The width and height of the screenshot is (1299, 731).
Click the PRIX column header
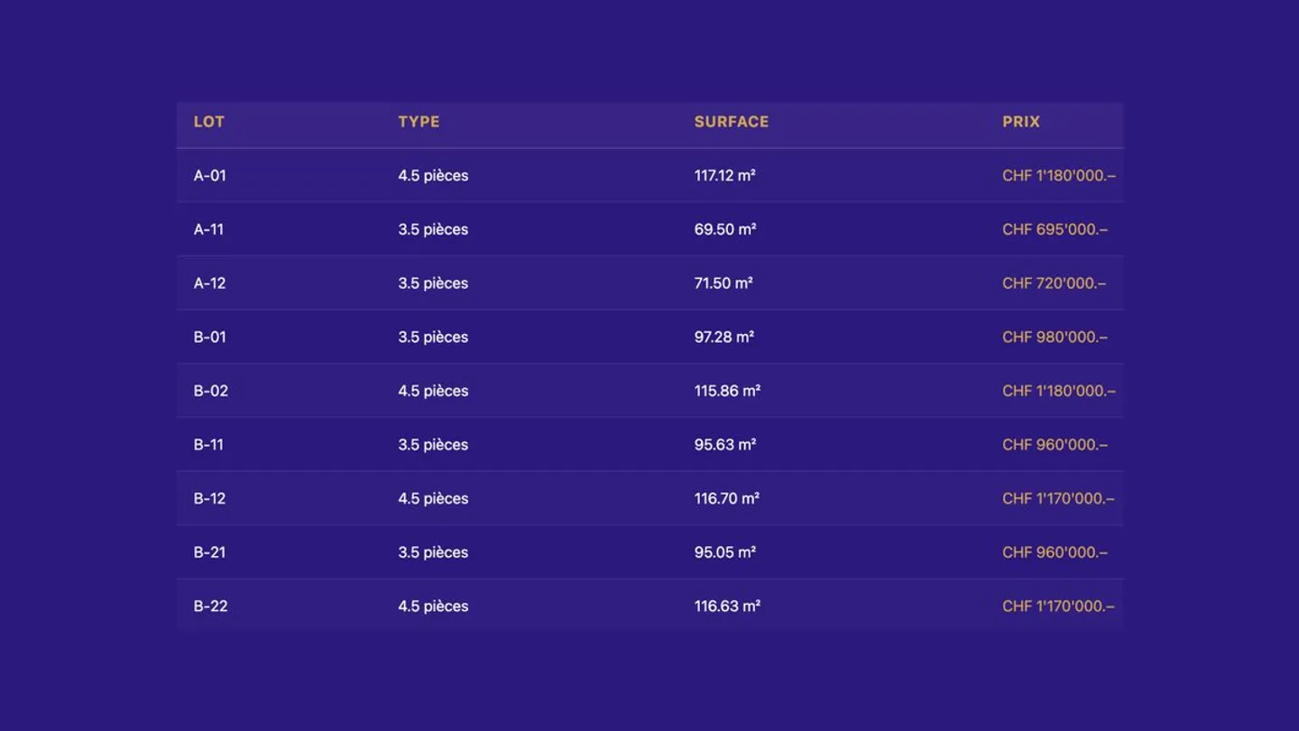pos(1020,122)
